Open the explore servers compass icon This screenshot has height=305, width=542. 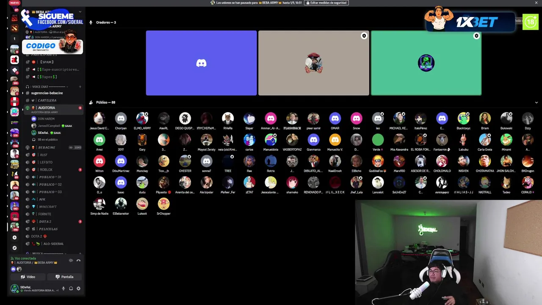14,248
